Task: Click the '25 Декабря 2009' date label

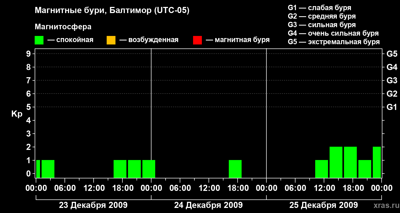Action: [324, 205]
